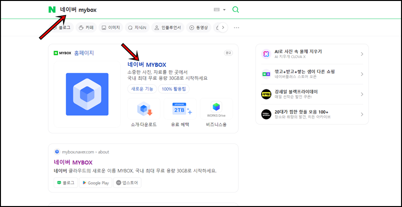Click subtitle 매일 선착순 할인 쿠폰!
The height and width of the screenshot is (207, 402).
click(293, 97)
